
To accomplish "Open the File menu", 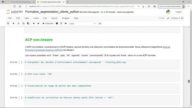I will [x=10, y=18].
